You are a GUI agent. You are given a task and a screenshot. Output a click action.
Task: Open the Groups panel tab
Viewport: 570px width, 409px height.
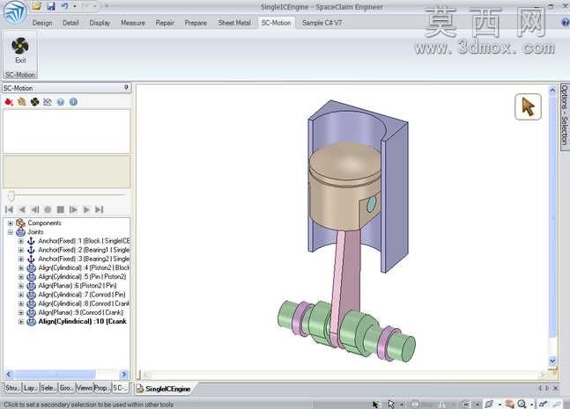click(66, 388)
